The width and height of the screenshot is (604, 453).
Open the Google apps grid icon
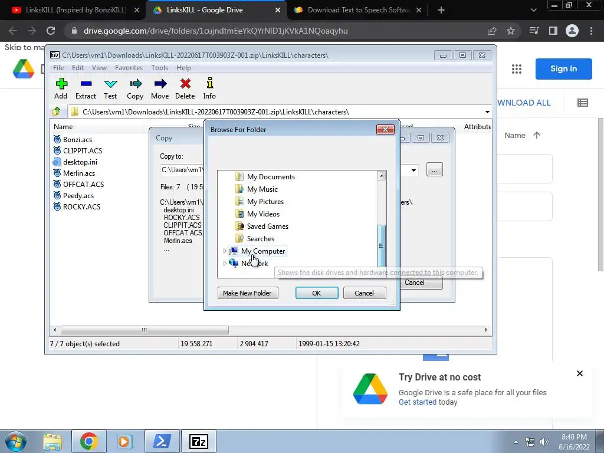(x=517, y=69)
